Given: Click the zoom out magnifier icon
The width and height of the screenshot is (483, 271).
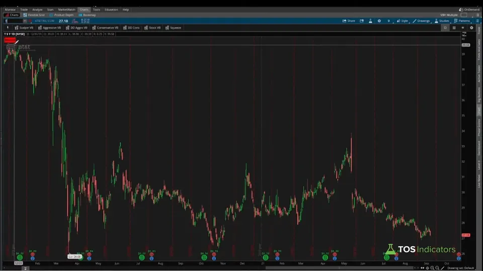Looking at the screenshot, I should point(437,268).
